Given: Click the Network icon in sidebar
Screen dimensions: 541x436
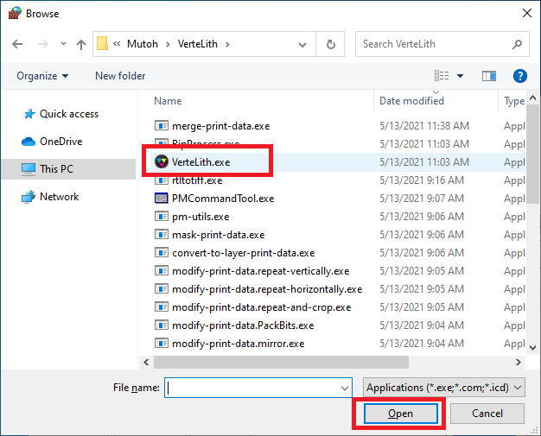Looking at the screenshot, I should [x=29, y=197].
